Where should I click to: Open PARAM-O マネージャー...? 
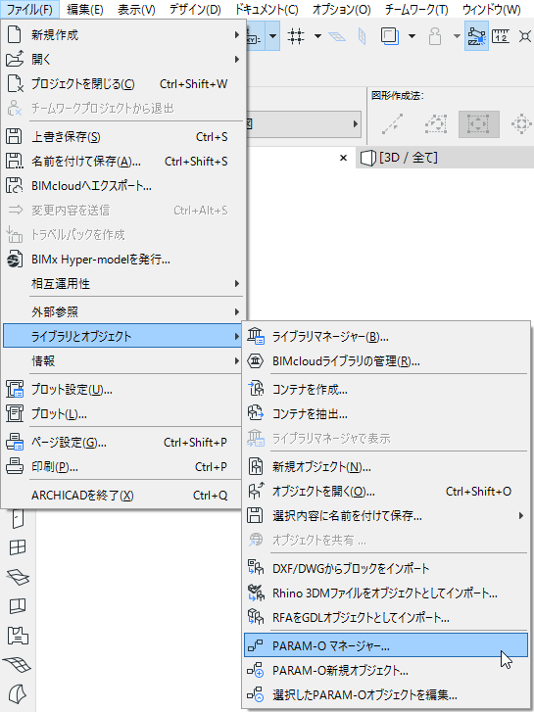(x=386, y=645)
